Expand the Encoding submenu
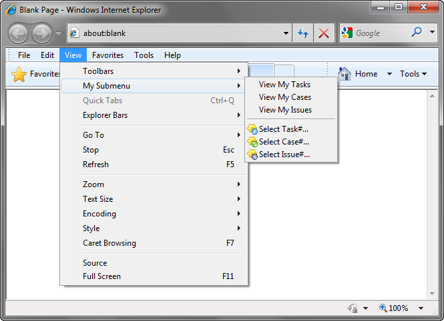The height and width of the screenshot is (321, 444). click(x=154, y=214)
